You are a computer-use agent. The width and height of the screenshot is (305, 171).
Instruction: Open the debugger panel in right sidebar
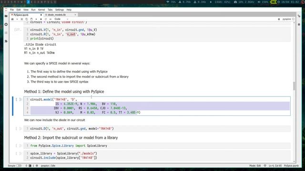[299, 24]
